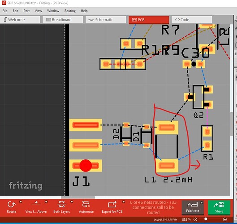Click the Export for PCB icon
Screen dimensions: 237x224
point(112,204)
